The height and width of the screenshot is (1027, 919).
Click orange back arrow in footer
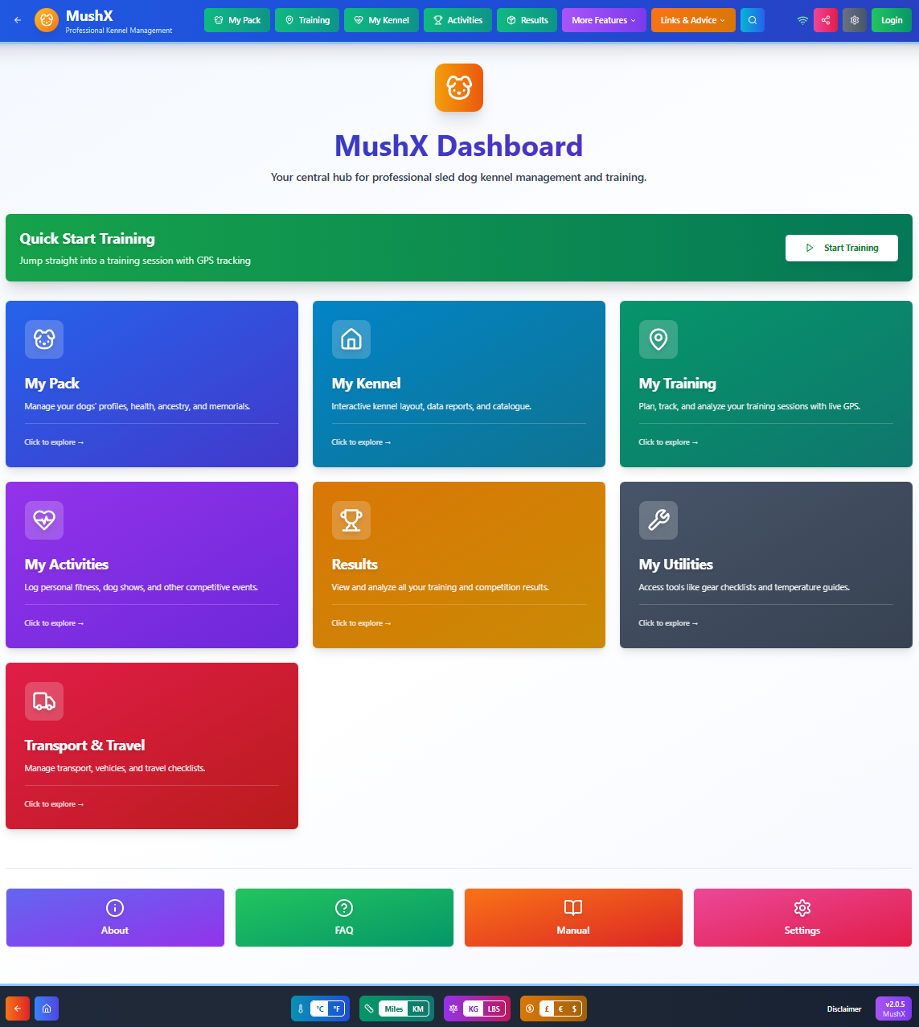[18, 1009]
